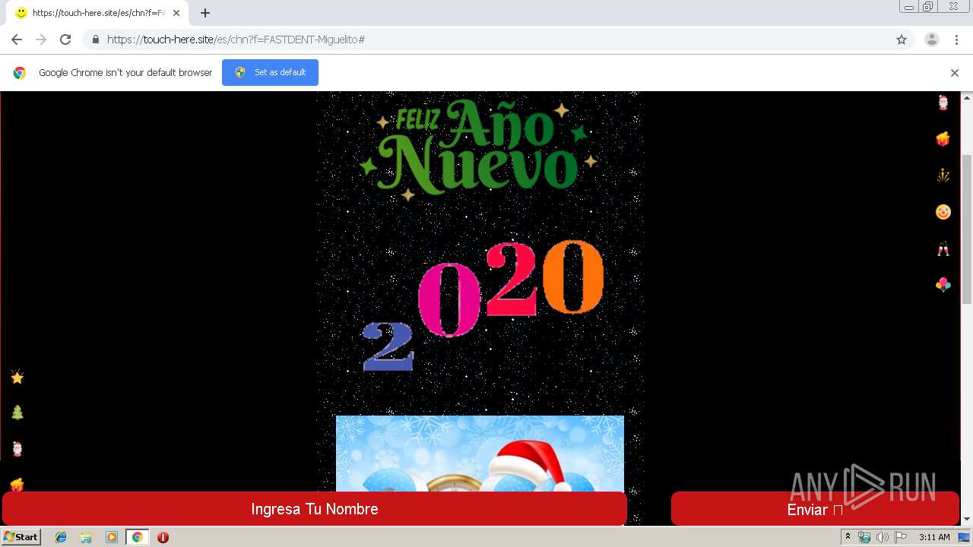Click the page scrollbar thumb
Image resolution: width=973 pixels, height=547 pixels.
966,228
